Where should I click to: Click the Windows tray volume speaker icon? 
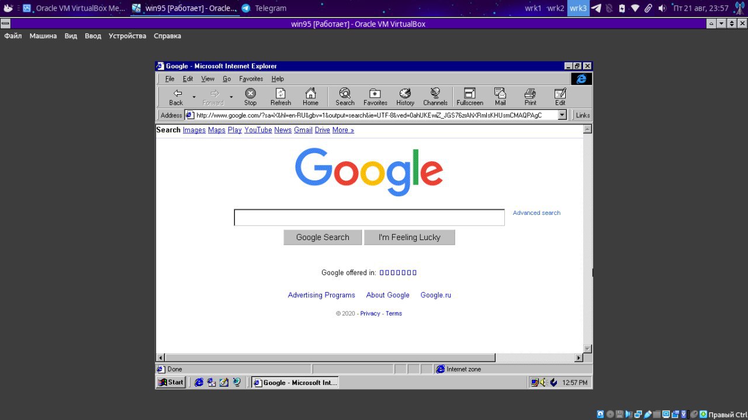(x=543, y=383)
